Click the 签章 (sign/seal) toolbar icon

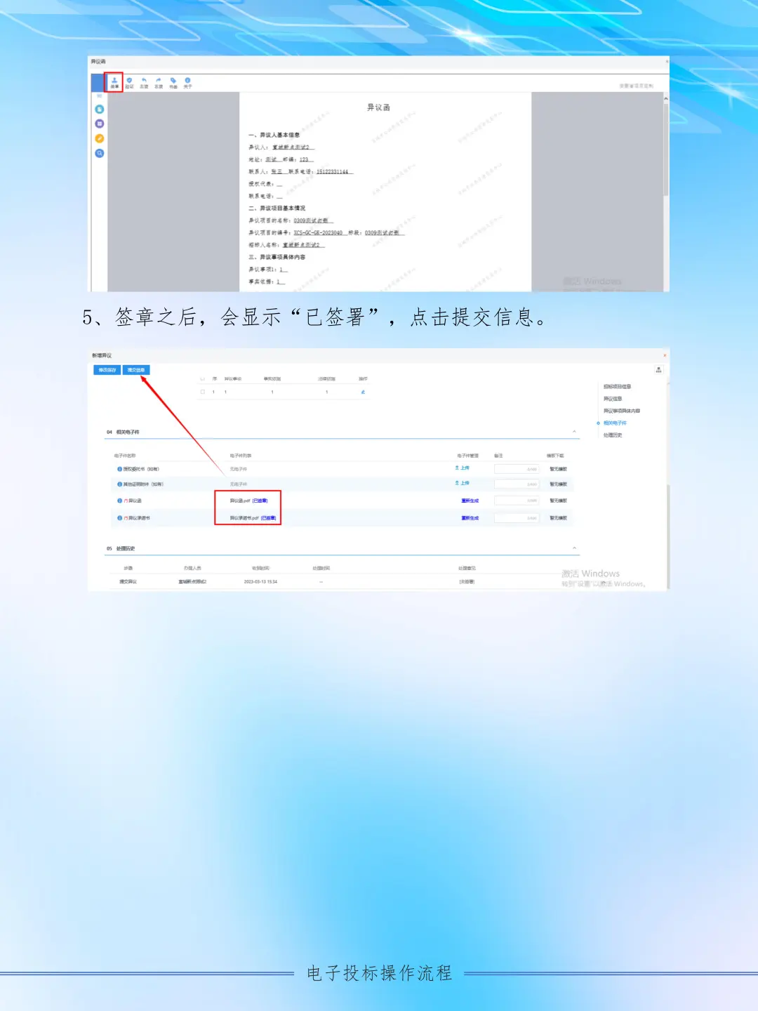pyautogui.click(x=114, y=82)
